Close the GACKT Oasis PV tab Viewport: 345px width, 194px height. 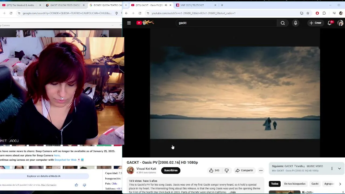[x=170, y=5]
